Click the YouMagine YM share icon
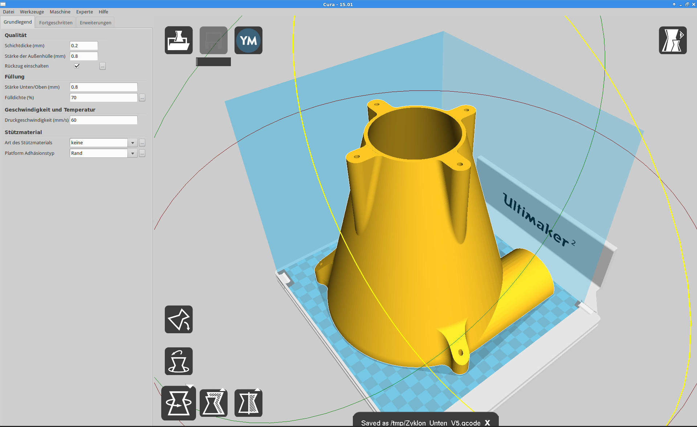Viewport: 697px width, 427px height. pos(248,40)
